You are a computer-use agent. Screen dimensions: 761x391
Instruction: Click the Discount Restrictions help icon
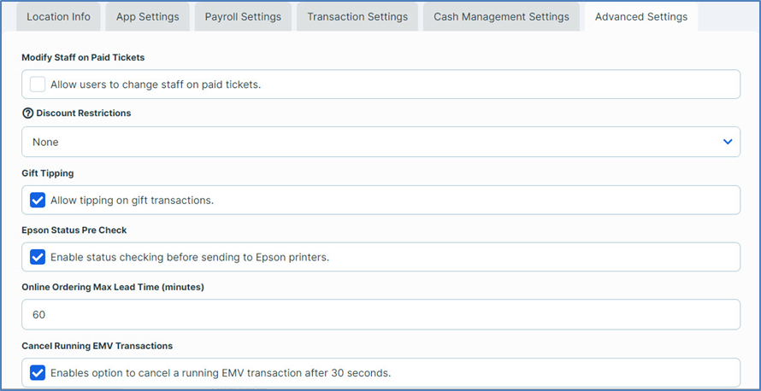tap(27, 113)
